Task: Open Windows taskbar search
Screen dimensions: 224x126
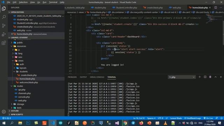Action: (12, 123)
